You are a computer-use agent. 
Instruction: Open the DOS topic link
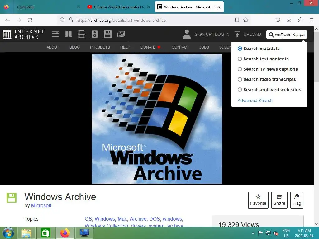point(155,219)
